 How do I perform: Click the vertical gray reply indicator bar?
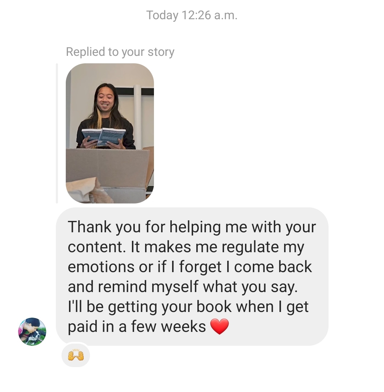57,133
